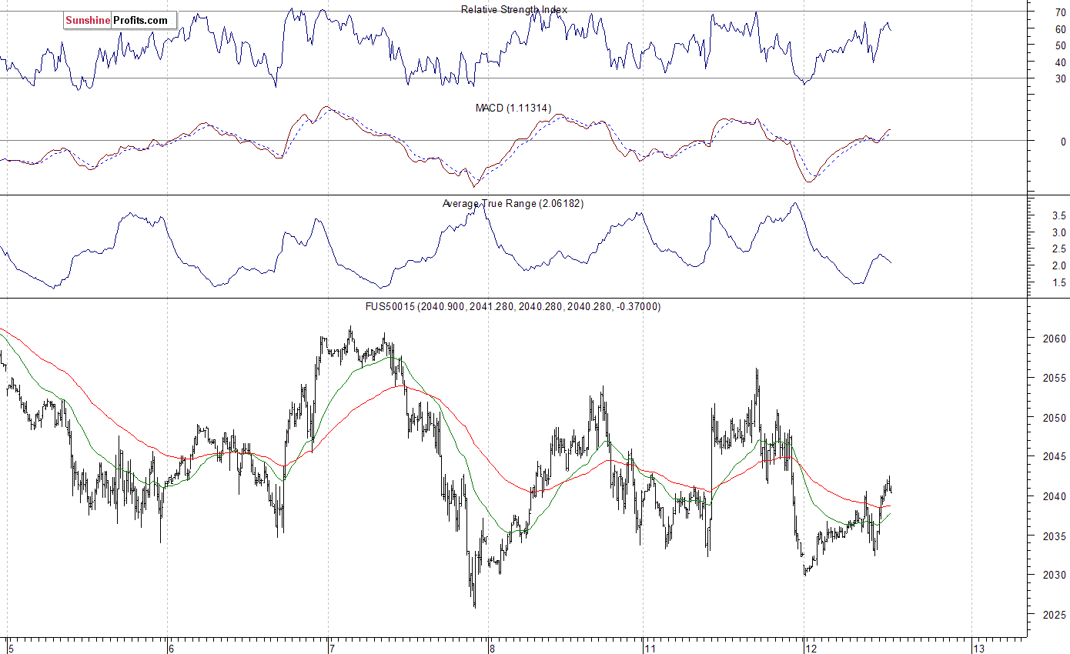This screenshot has height=654, width=1070.
Task: Click the price axis label 2040
Action: point(1055,496)
